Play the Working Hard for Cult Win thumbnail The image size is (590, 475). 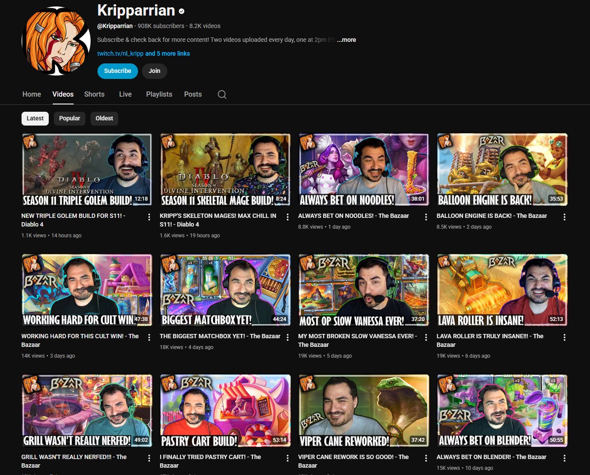point(87,290)
